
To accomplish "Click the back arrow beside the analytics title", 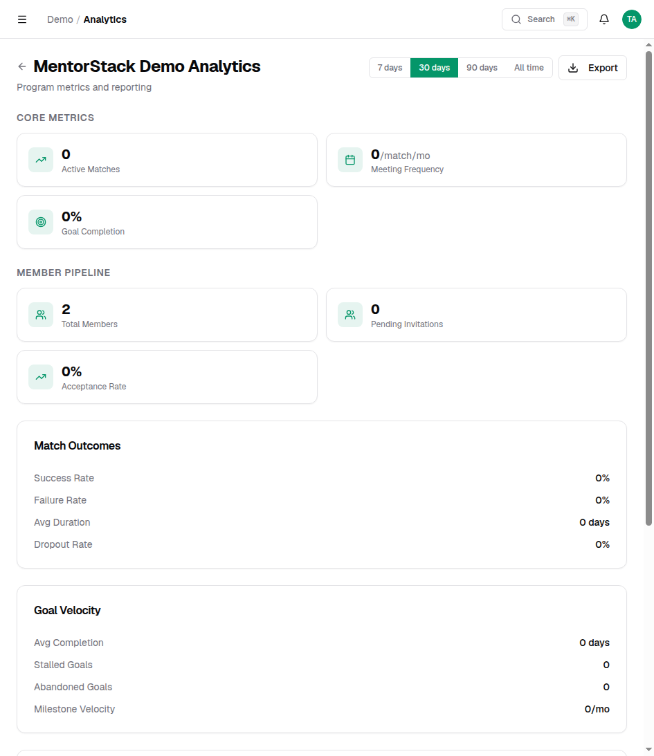I will pyautogui.click(x=21, y=66).
